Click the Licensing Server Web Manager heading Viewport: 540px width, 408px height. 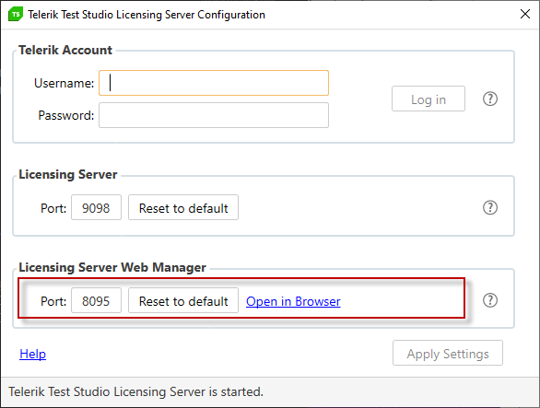tap(112, 267)
